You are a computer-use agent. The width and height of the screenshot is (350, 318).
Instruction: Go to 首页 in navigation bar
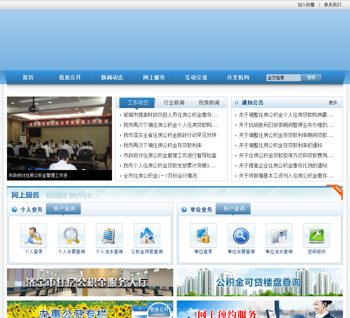[28, 77]
